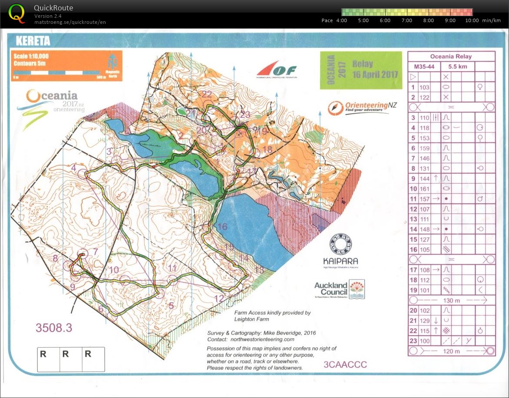Click the 5.5 km course length cell
Image resolution: width=509 pixels, height=398 pixels.
click(457, 67)
